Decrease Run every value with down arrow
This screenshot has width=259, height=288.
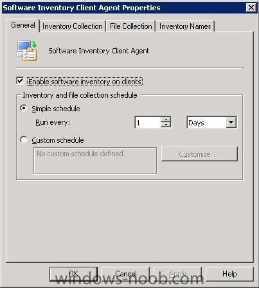pyautogui.click(x=166, y=125)
